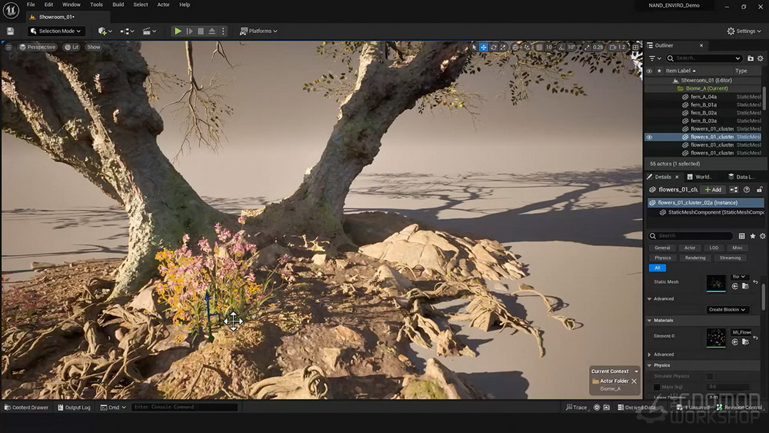This screenshot has width=769, height=433.
Task: Toggle world/local coordinate space icon
Action: 515,47
